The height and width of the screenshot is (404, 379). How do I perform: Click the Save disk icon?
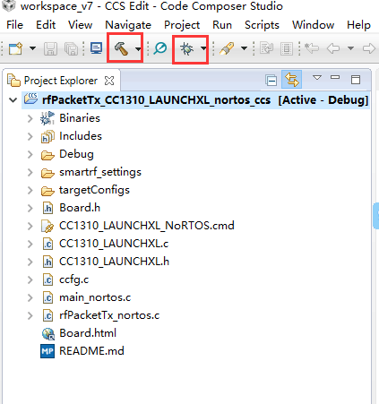click(x=50, y=48)
